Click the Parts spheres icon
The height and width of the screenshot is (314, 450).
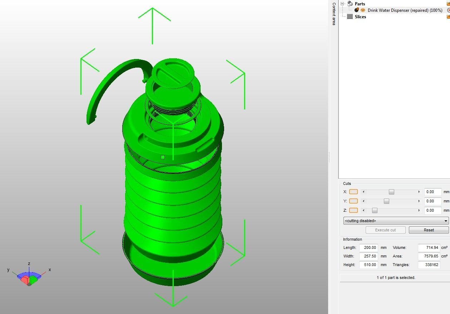tap(350, 4)
